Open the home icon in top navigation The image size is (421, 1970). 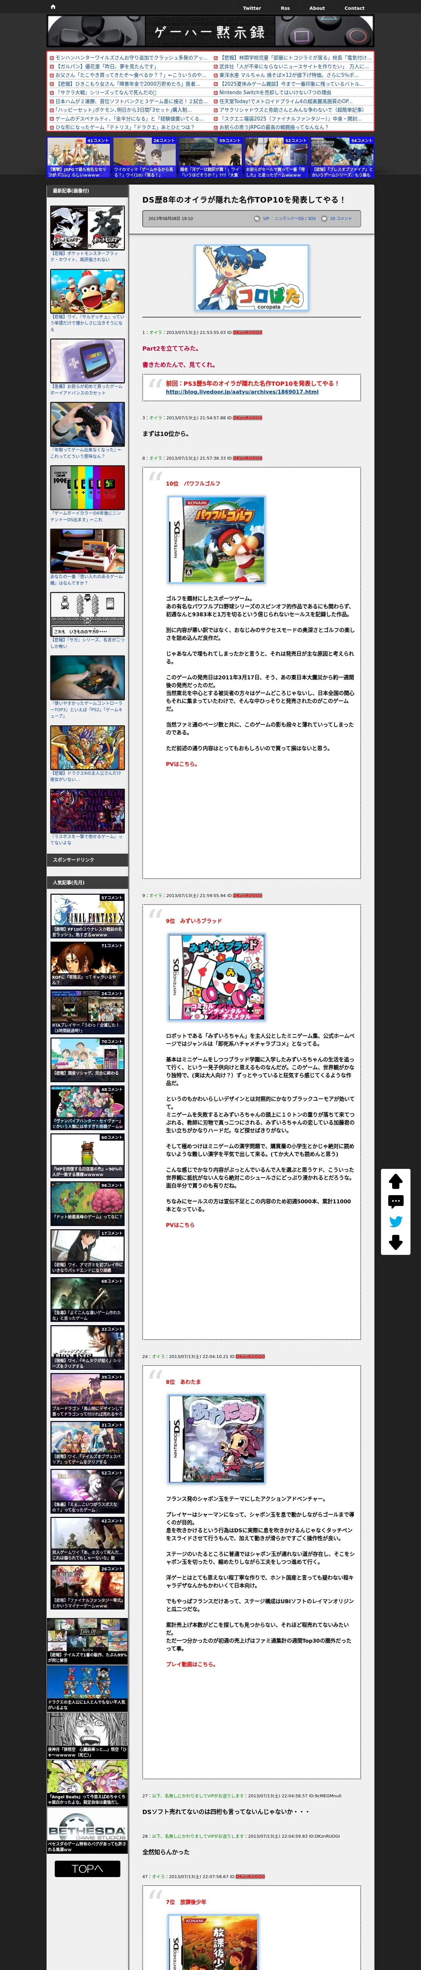(53, 7)
